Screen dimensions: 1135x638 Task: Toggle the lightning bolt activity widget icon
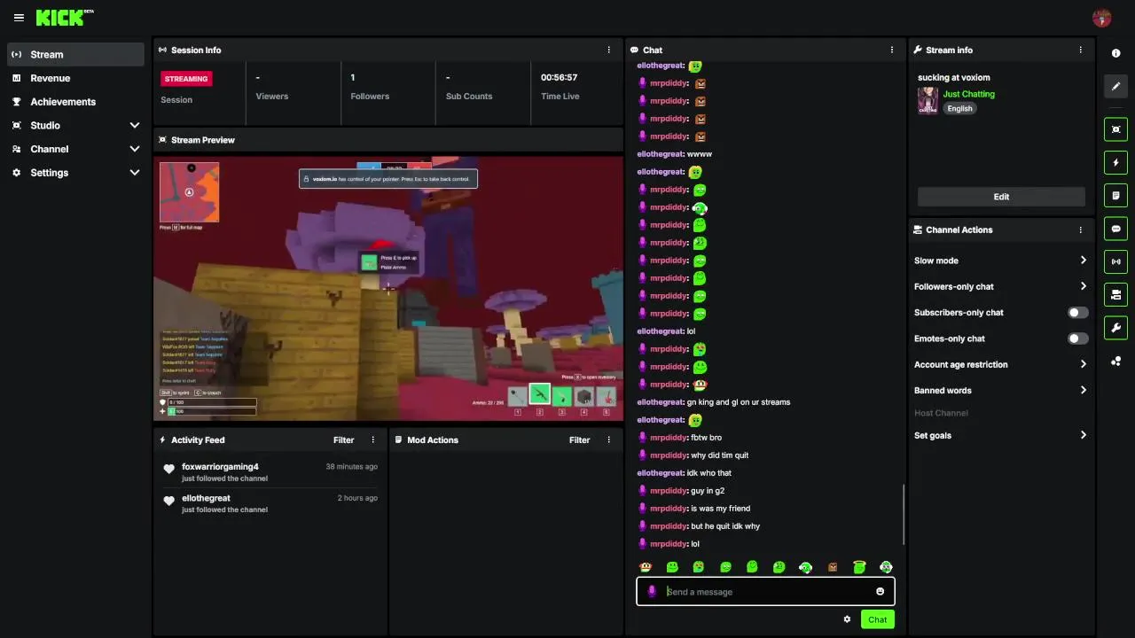1116,163
